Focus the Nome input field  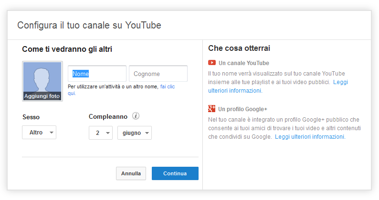pyautogui.click(x=97, y=74)
